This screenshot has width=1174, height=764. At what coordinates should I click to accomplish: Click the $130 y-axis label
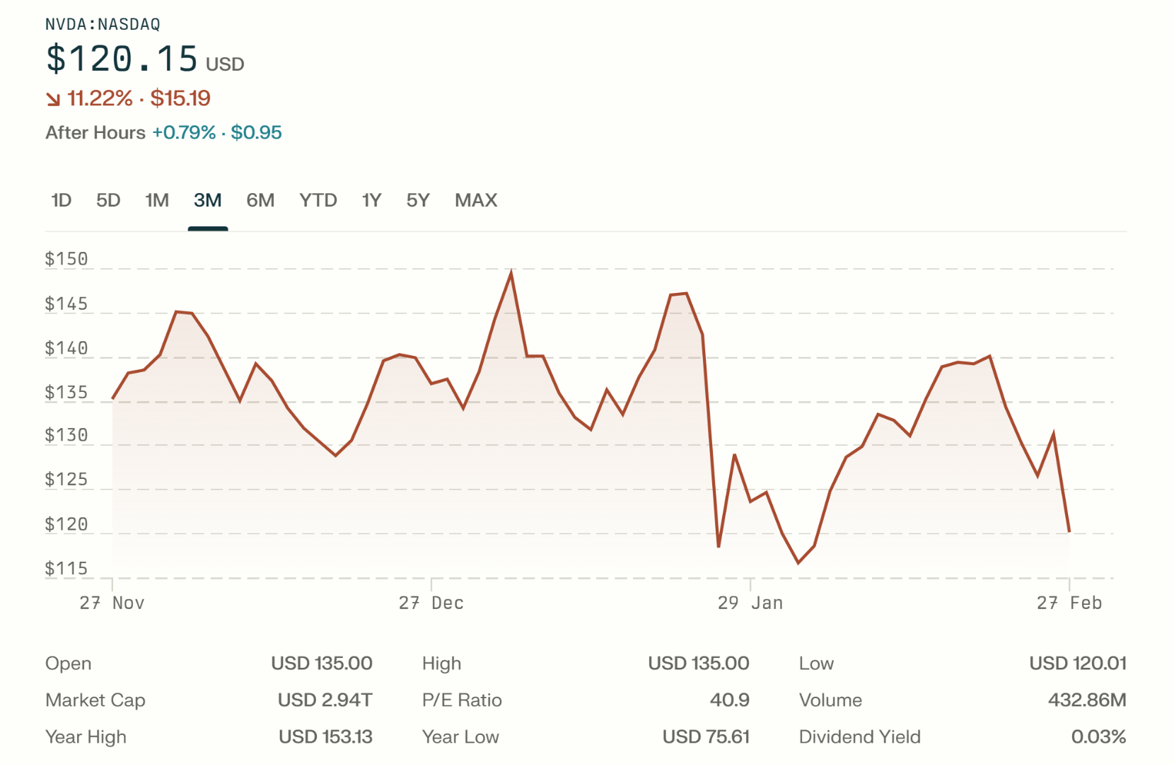[x=66, y=435]
